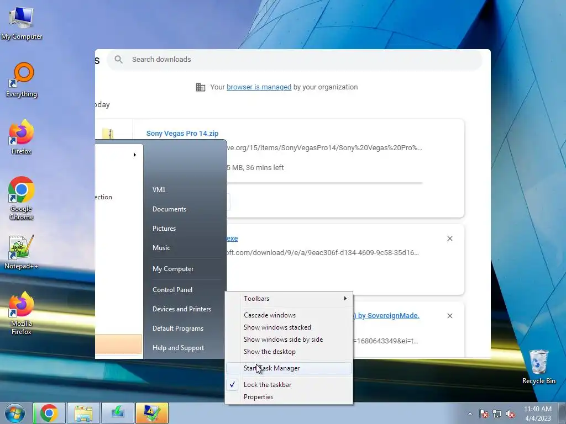The height and width of the screenshot is (424, 566).
Task: Open the Everything search shortcut
Action: (x=22, y=80)
